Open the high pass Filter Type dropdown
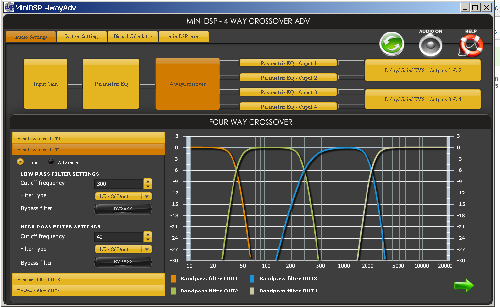 [x=123, y=249]
